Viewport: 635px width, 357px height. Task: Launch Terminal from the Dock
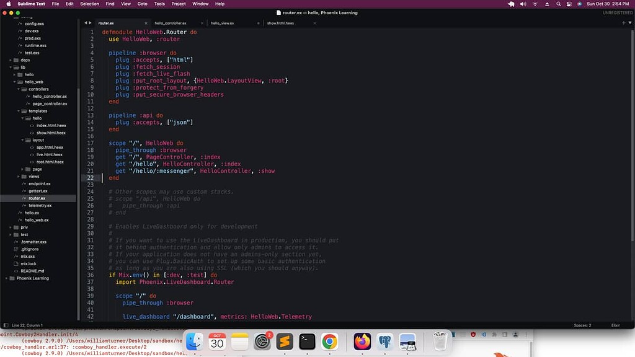point(306,342)
